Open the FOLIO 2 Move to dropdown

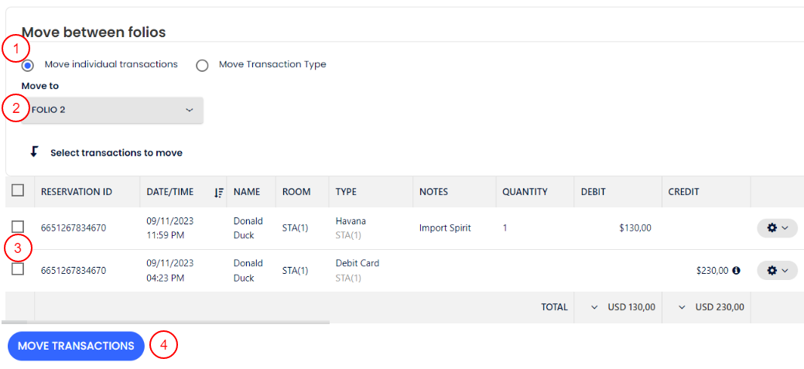tap(113, 110)
